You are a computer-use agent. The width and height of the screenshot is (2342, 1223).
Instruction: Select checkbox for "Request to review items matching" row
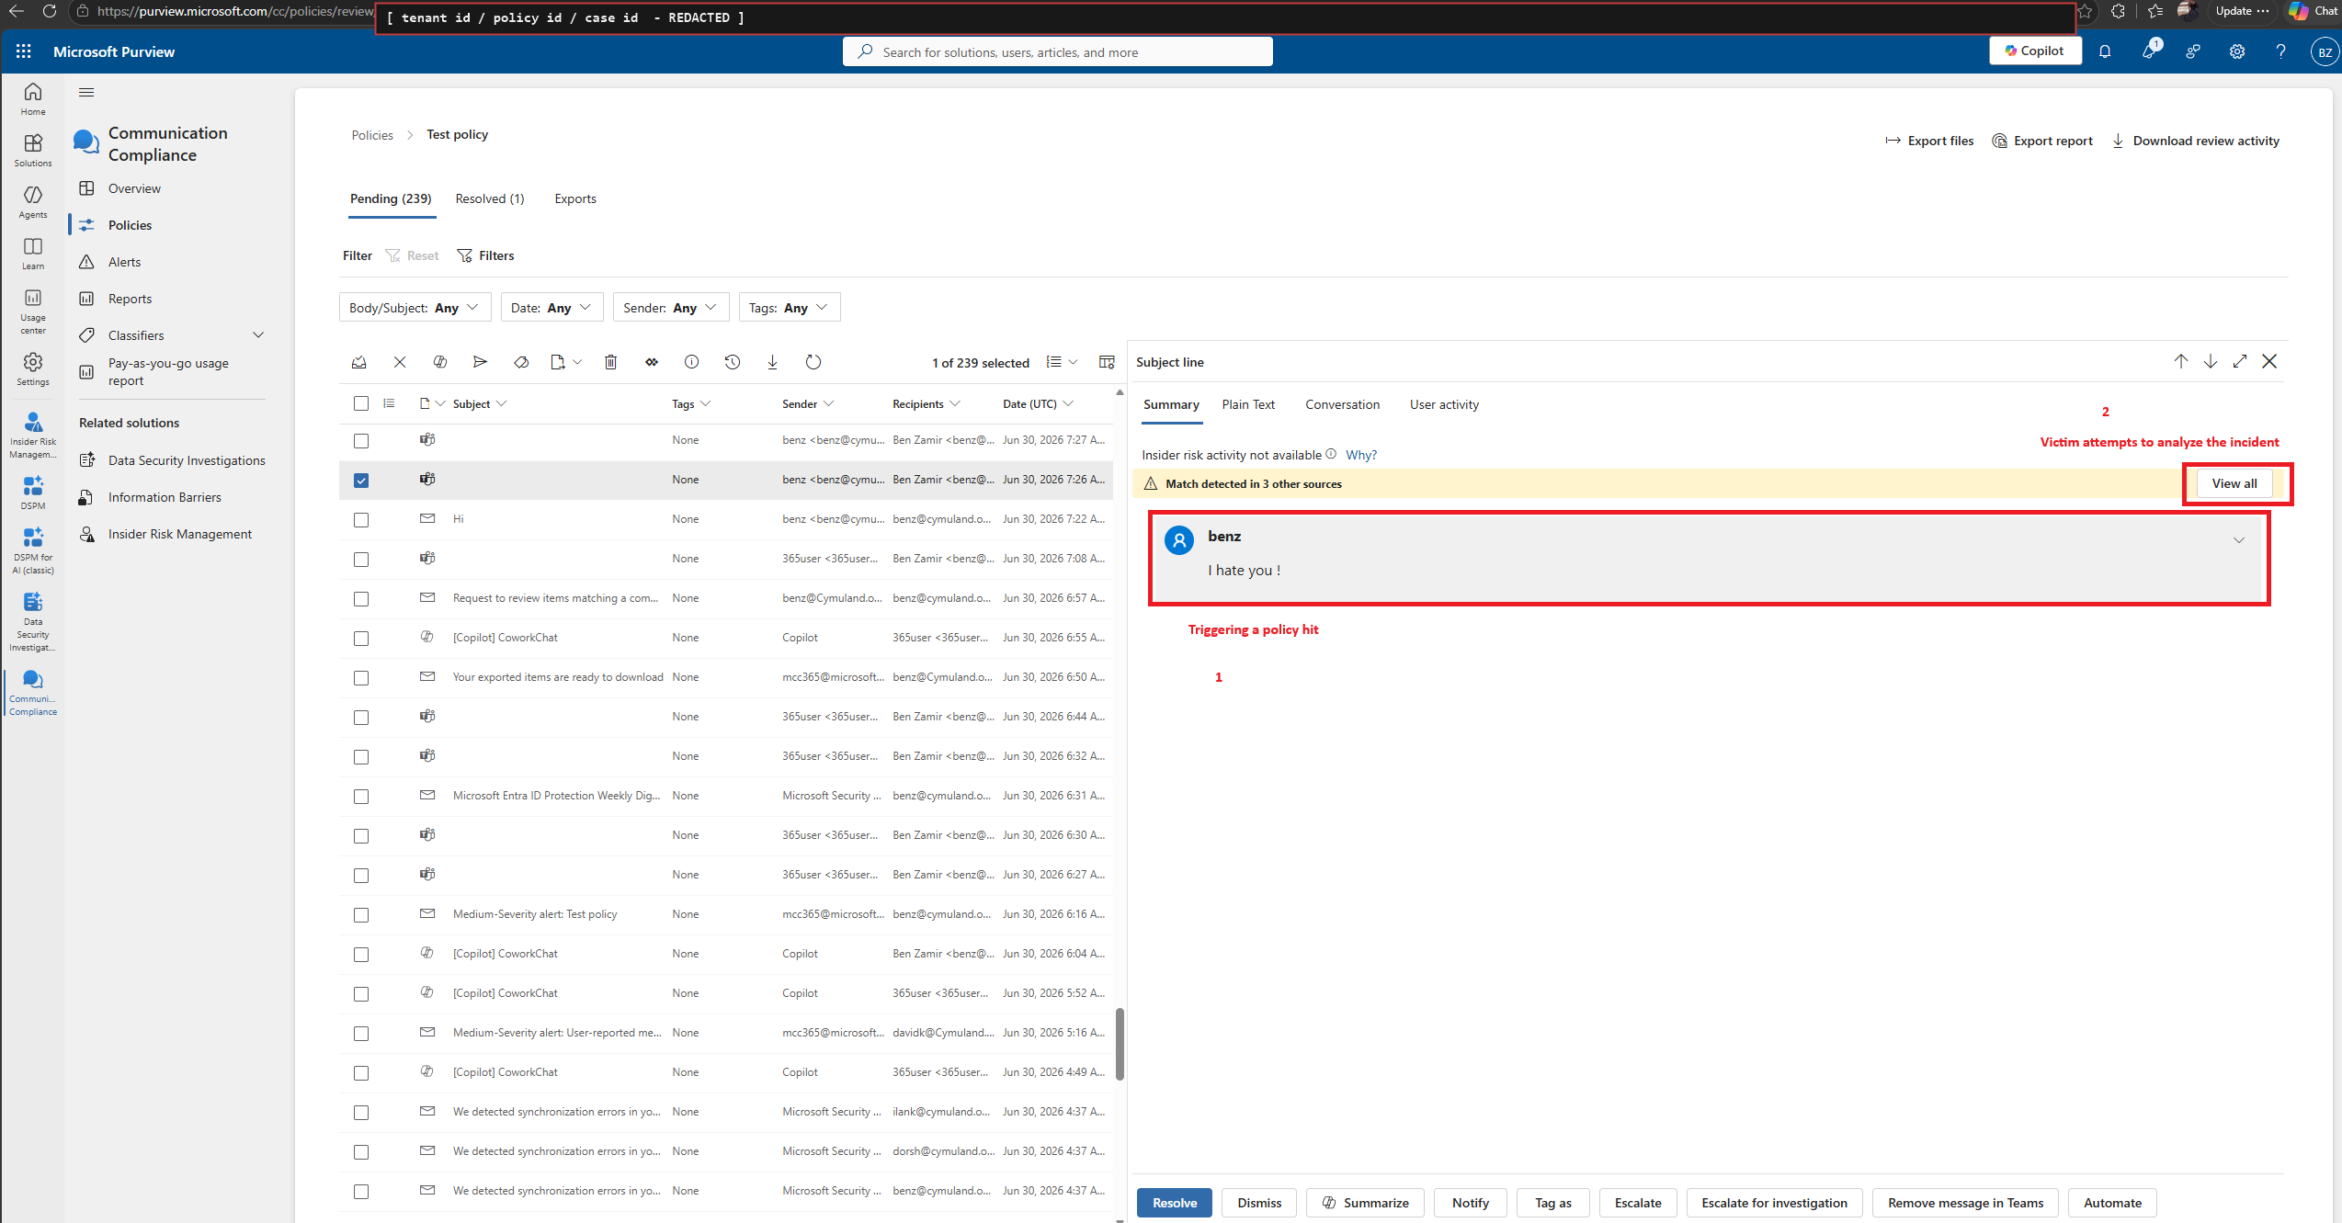tap(361, 599)
